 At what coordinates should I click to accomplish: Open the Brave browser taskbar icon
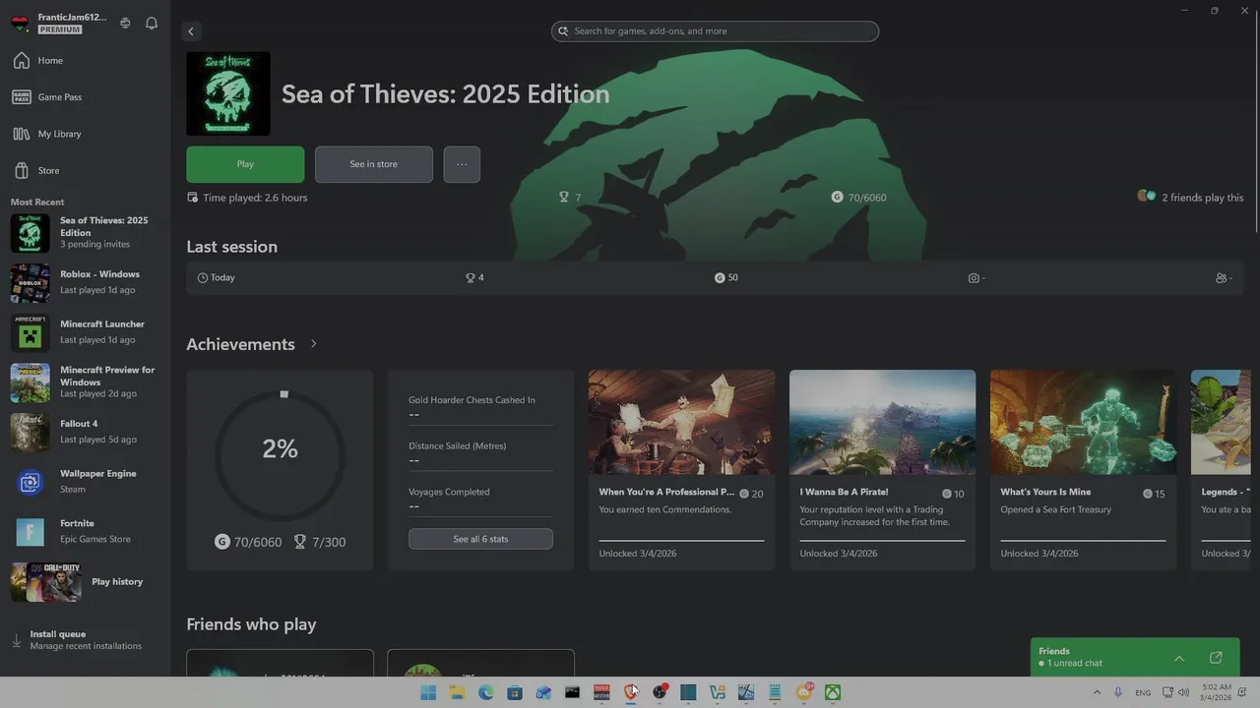(x=630, y=692)
